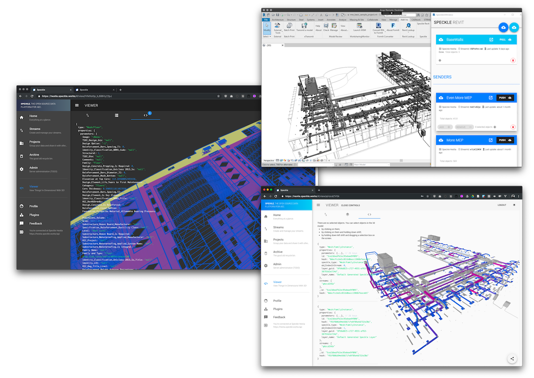Screen dimensions: 534x378
Task: Click the dark blue cloud button in Speckle Revit
Action: point(503,28)
